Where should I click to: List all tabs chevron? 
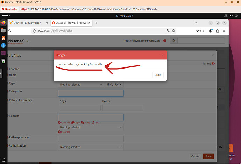tap(196, 23)
